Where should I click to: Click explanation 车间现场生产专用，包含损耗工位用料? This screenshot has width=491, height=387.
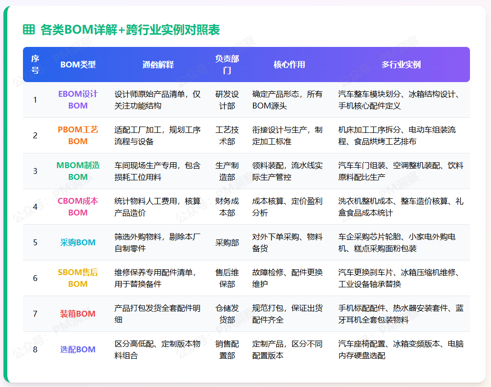[x=157, y=172]
